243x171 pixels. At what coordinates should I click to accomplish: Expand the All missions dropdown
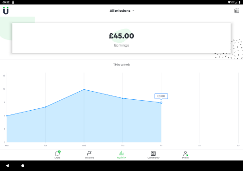click(x=122, y=10)
